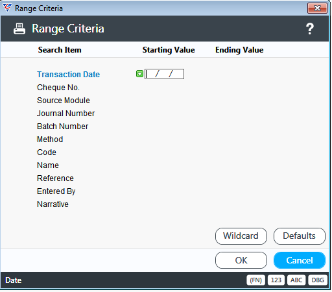Click the Transaction Date starting value field
This screenshot has height=292, width=332.
pyautogui.click(x=164, y=74)
